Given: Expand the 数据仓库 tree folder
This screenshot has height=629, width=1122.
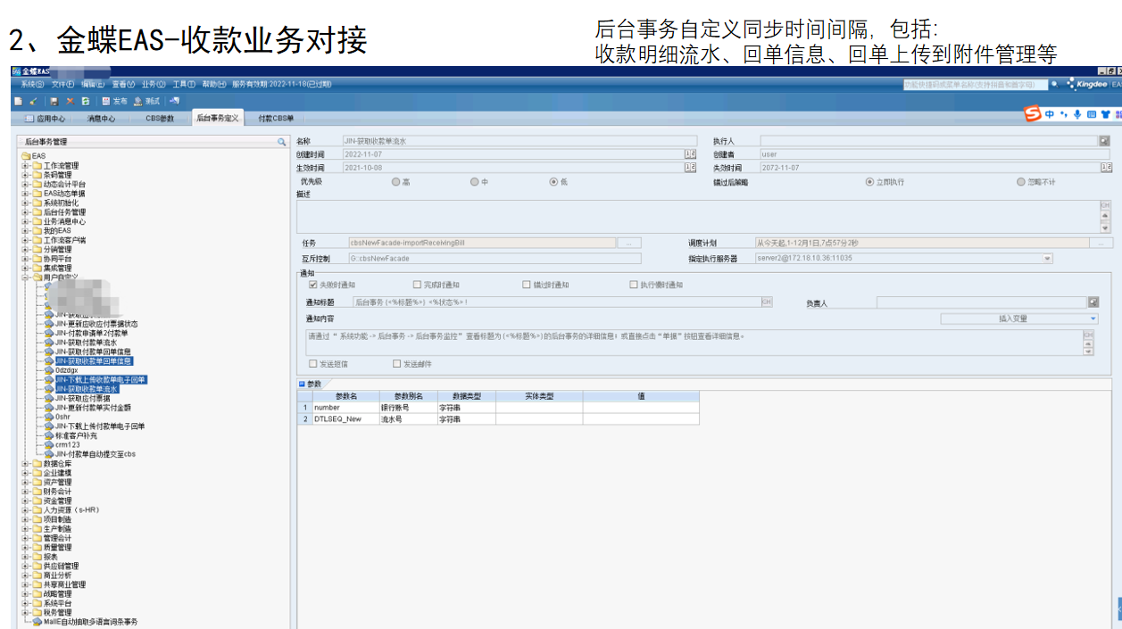Looking at the screenshot, I should coord(26,464).
